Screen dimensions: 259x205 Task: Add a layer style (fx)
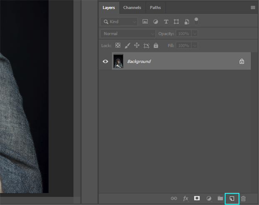coord(185,198)
